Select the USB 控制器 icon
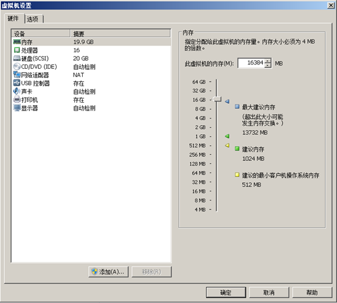Screen dimensions: 337x303 click(x=17, y=83)
